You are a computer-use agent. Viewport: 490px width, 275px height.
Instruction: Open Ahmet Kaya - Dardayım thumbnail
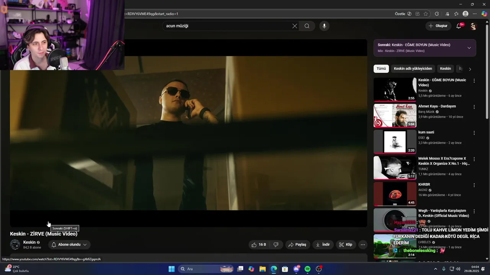395,115
